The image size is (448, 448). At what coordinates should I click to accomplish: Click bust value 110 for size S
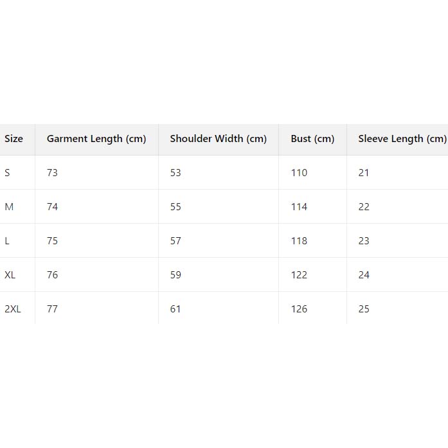tap(299, 173)
